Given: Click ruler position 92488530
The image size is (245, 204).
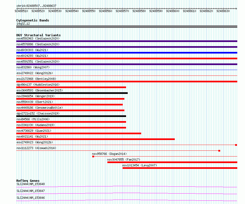Looking at the screenshot, I should pyautogui.click(x=55, y=11).
